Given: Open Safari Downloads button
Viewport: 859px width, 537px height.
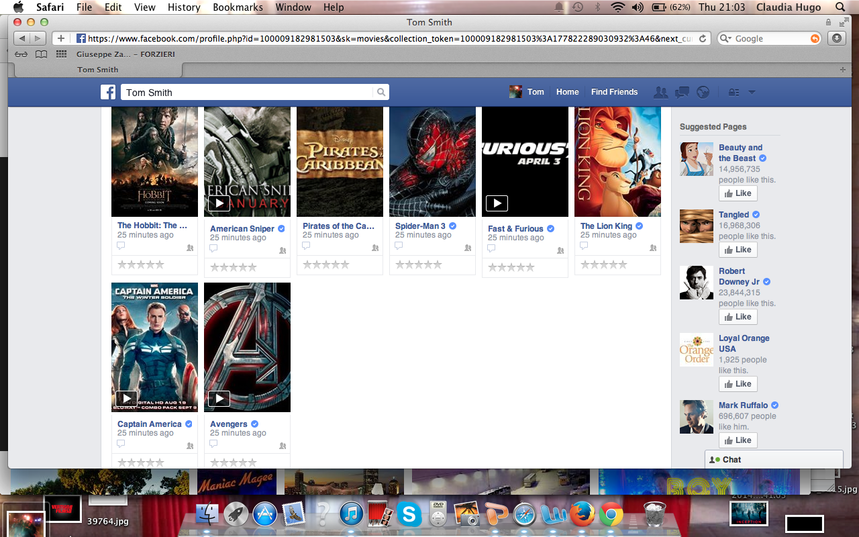Looking at the screenshot, I should 837,38.
